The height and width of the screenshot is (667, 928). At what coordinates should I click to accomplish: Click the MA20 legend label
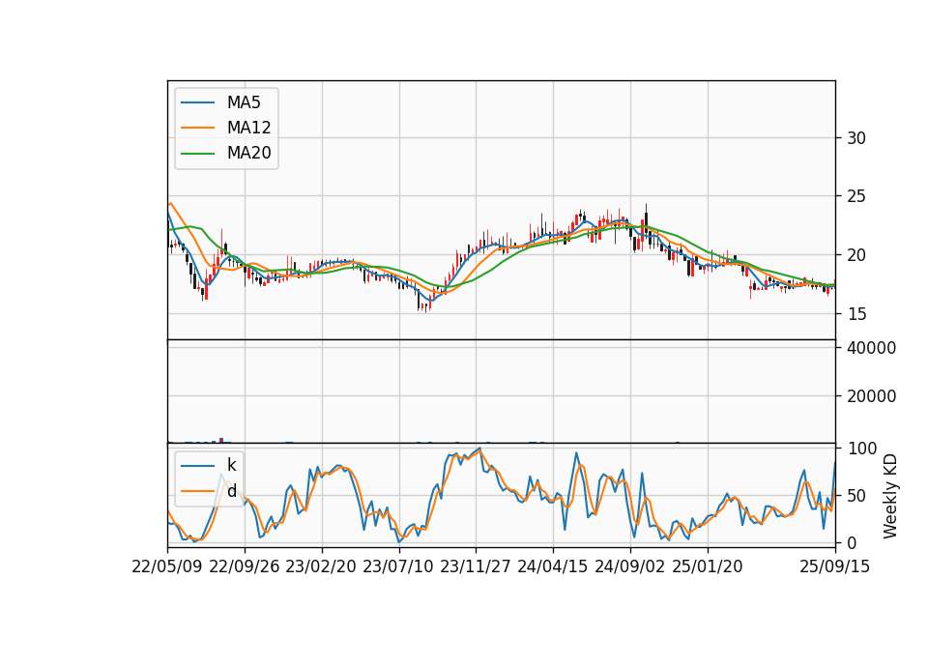(x=249, y=153)
